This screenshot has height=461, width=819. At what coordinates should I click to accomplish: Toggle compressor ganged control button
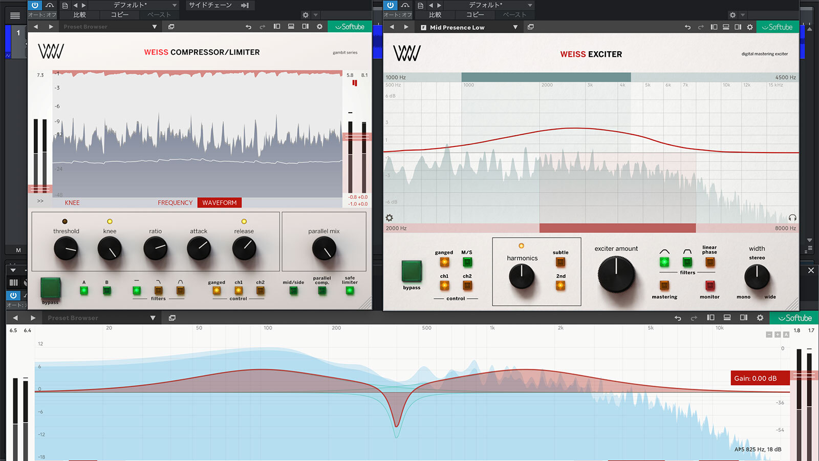click(x=217, y=291)
